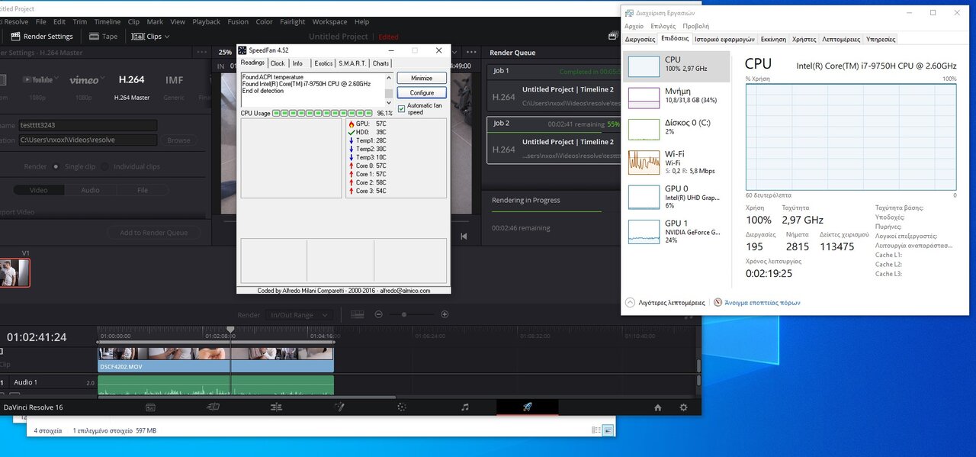Open the Cut page icon in DaVinci Resolve
Viewport: 976px width, 457px height.
(213, 407)
